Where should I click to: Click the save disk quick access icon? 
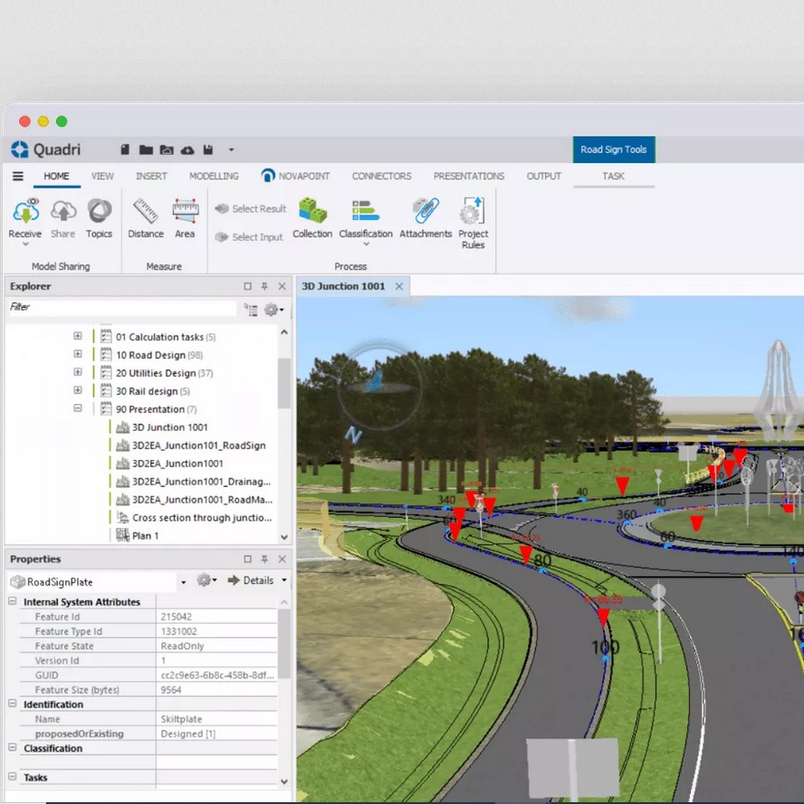[208, 149]
